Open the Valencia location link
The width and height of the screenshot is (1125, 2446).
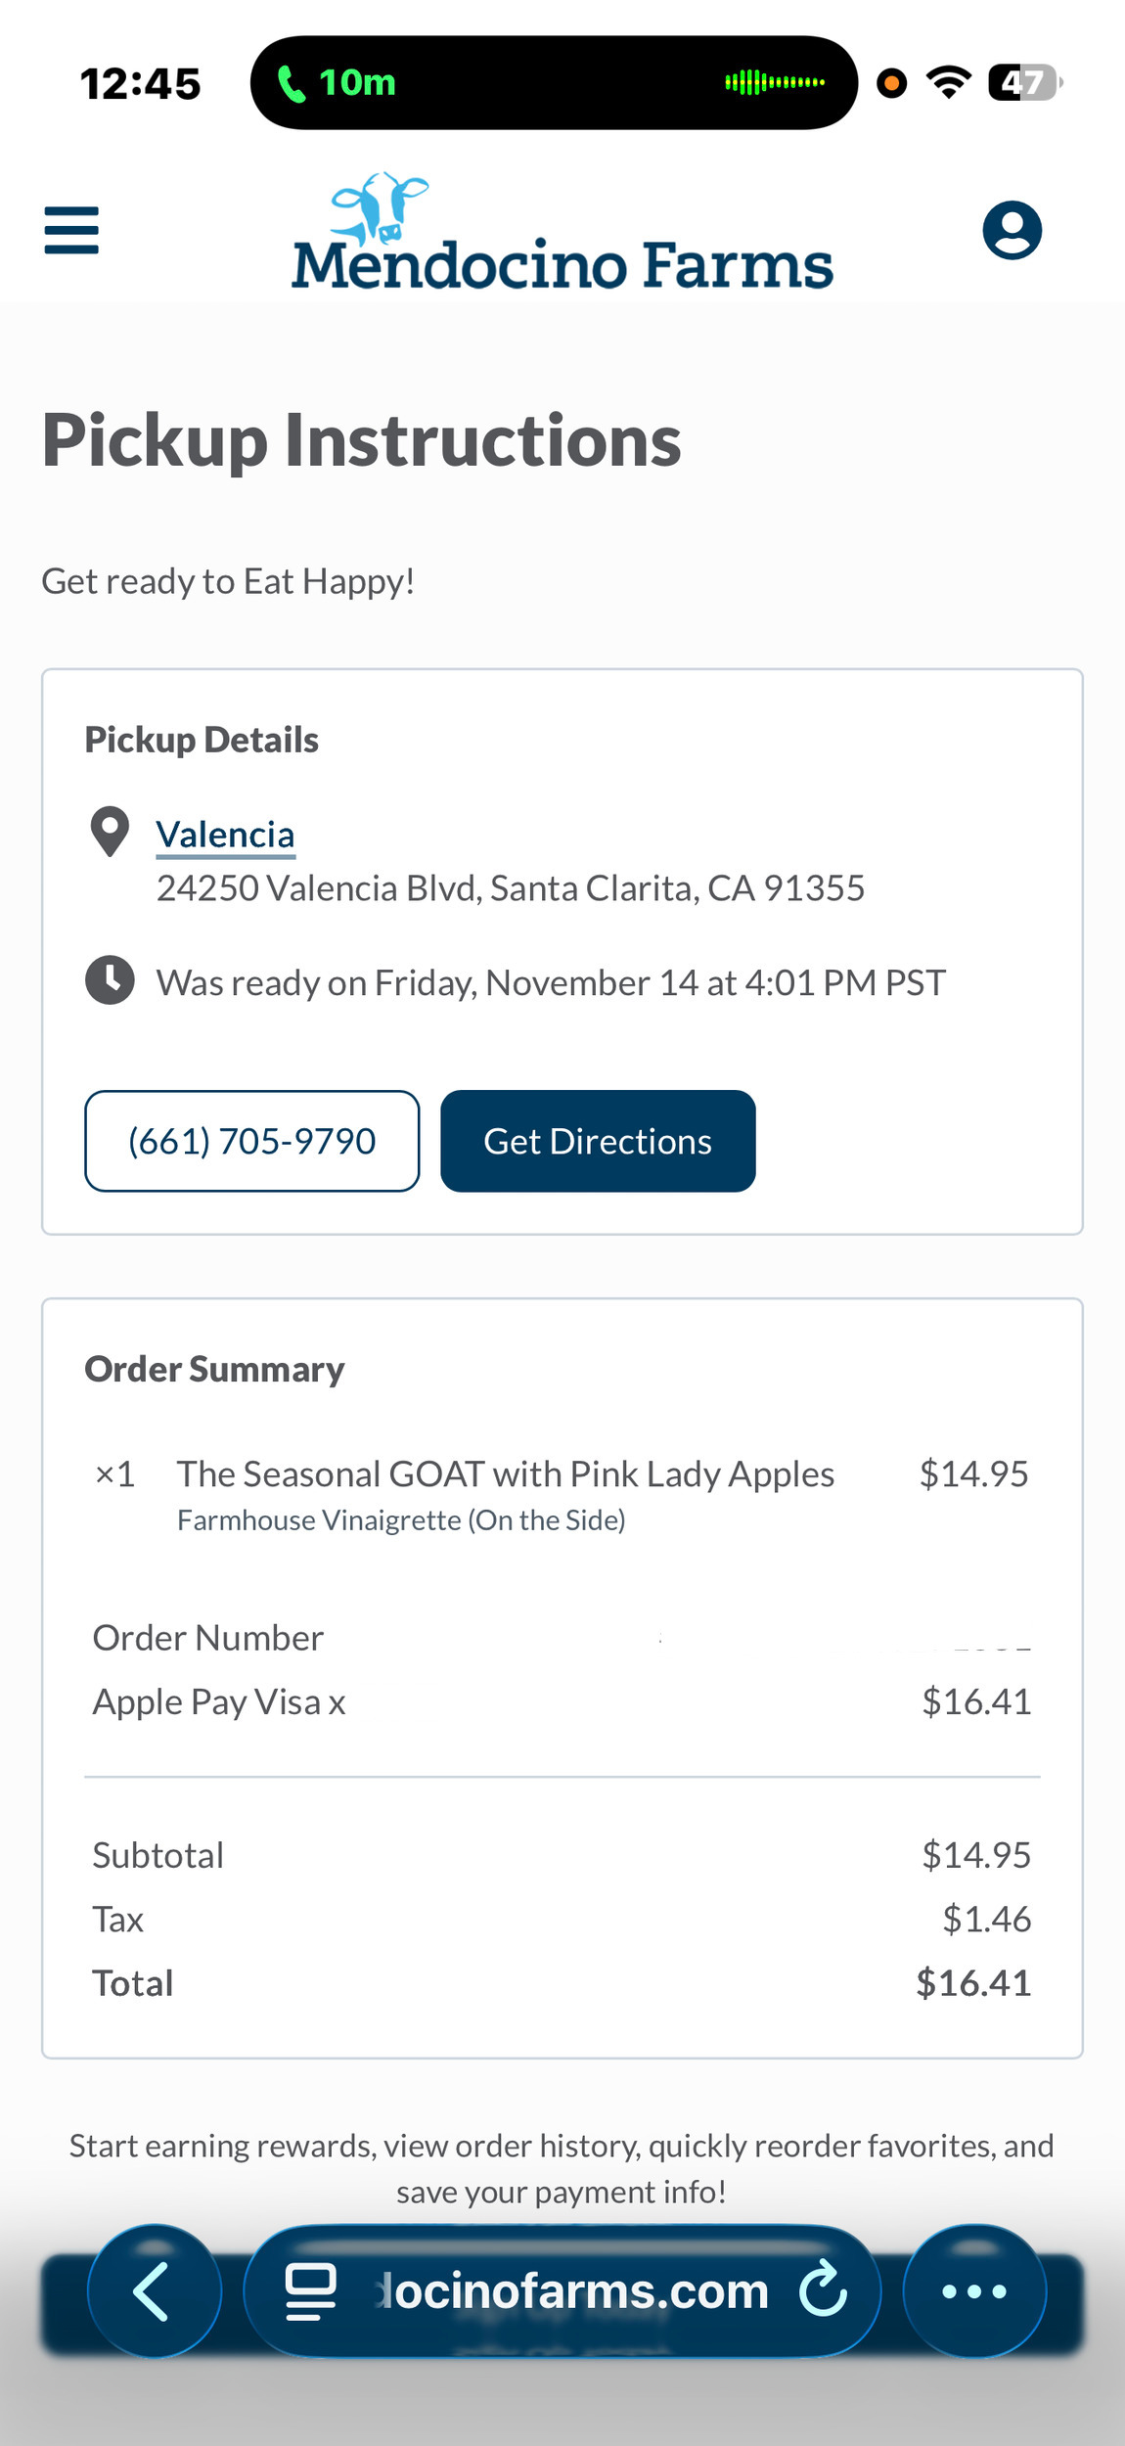click(x=225, y=835)
